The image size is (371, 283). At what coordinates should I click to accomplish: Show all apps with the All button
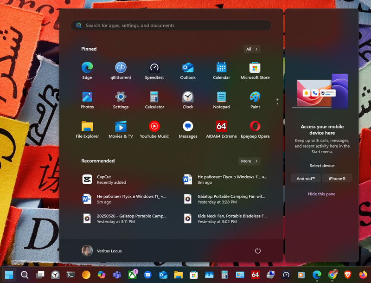(252, 49)
